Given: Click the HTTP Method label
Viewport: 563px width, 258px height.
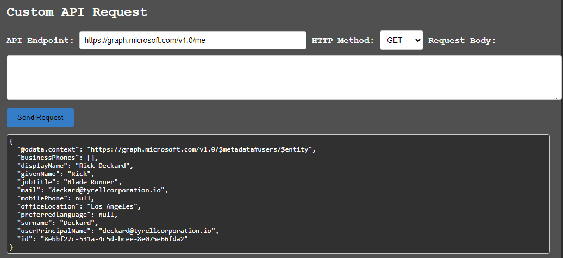Looking at the screenshot, I should [342, 41].
